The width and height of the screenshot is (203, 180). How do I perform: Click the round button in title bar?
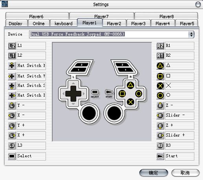[198, 4]
